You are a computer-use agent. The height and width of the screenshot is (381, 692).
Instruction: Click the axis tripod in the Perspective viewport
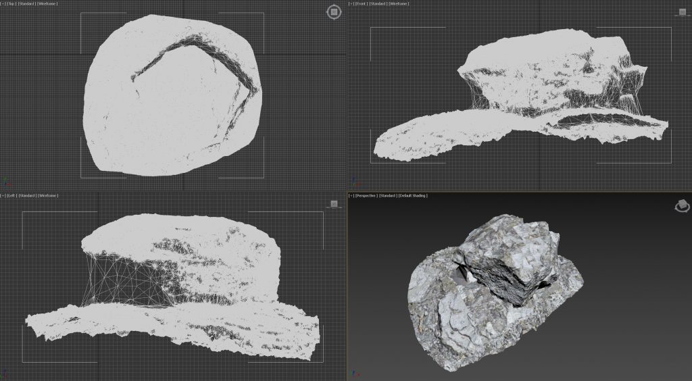pyautogui.click(x=353, y=372)
